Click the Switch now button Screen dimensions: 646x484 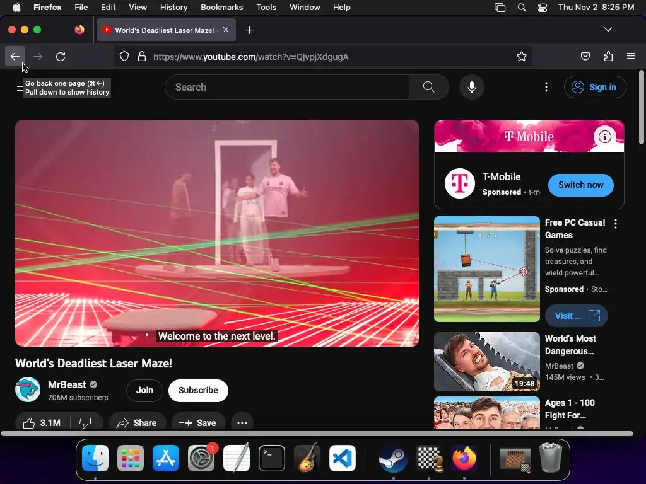click(x=581, y=185)
